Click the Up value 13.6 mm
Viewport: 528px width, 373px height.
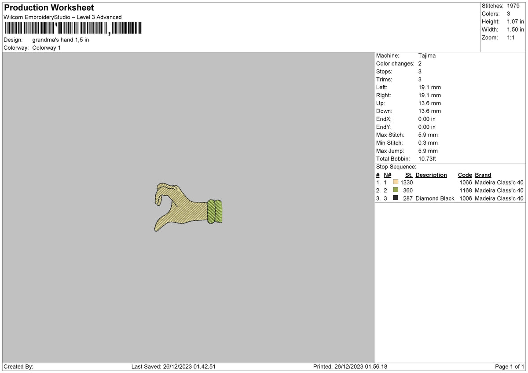pos(429,103)
